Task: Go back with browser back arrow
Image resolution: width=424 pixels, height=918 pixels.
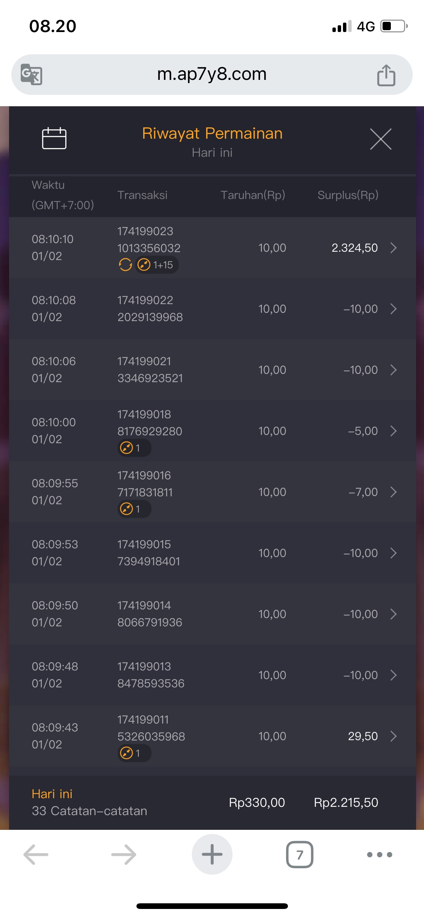Action: coord(36,854)
